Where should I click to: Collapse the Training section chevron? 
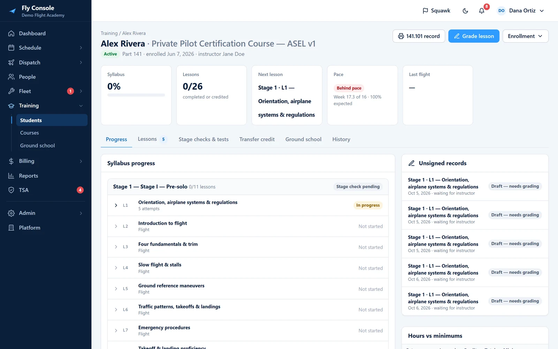[x=81, y=106]
